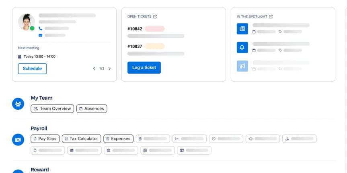Click the phone icon on the contact card
This screenshot has width=347, height=173.
pos(40,28)
